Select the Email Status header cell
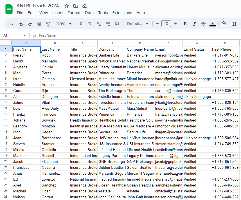Viewport: 241px width, 200px height. 197,49
